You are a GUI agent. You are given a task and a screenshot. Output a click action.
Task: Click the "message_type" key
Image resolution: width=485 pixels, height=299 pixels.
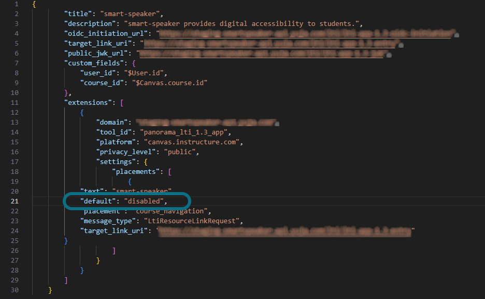pyautogui.click(x=108, y=221)
